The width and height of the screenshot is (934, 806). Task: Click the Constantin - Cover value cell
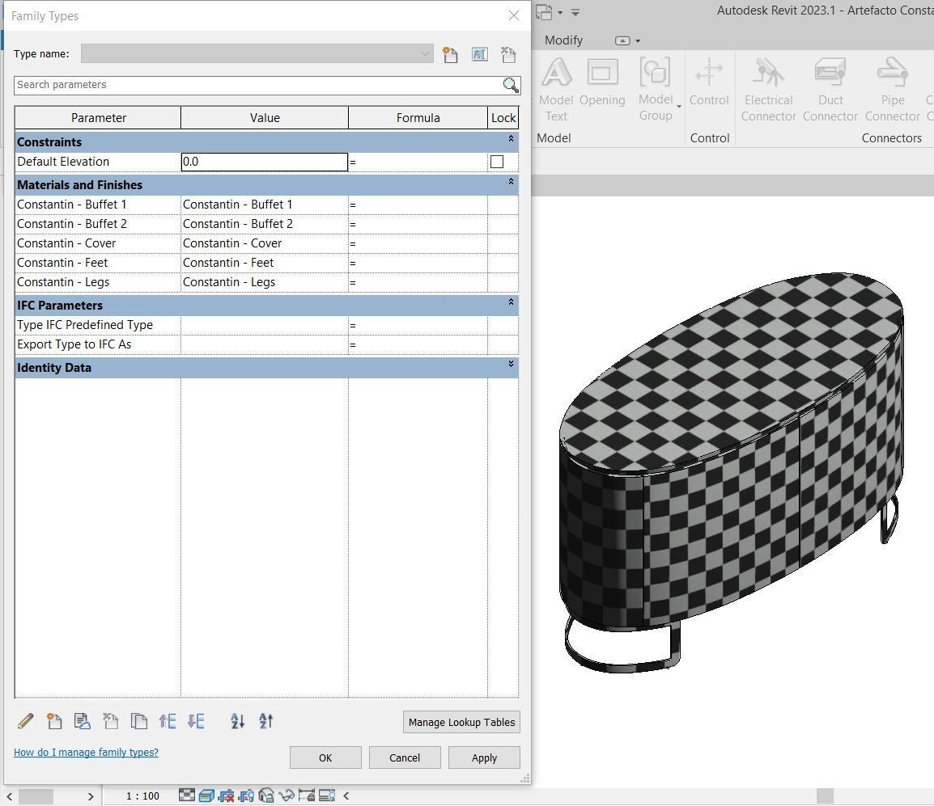(265, 243)
